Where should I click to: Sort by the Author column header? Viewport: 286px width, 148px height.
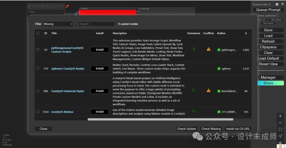221,33
